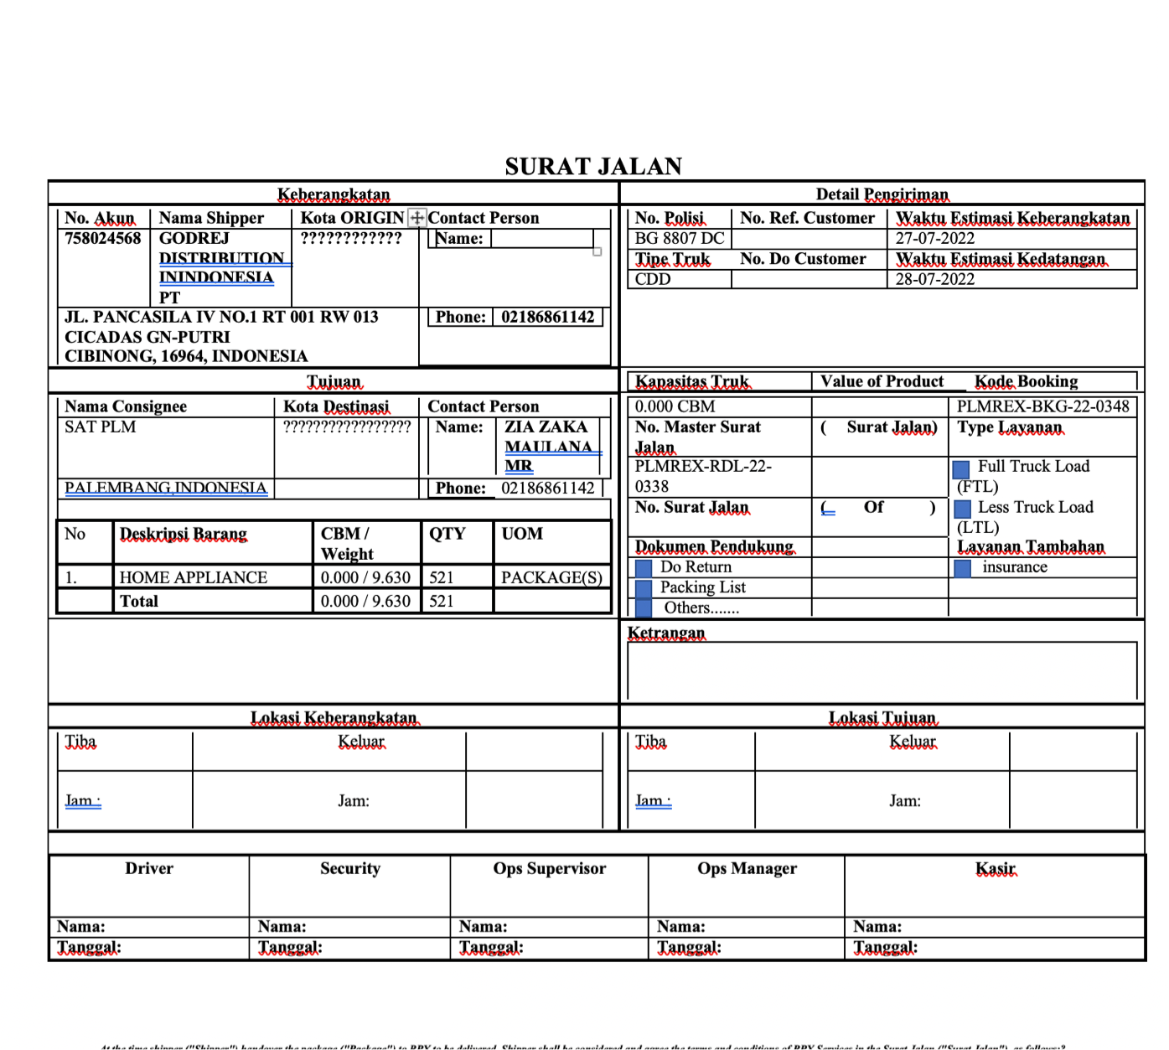
Task: Select arrival date 28-07-2022
Action: [935, 279]
